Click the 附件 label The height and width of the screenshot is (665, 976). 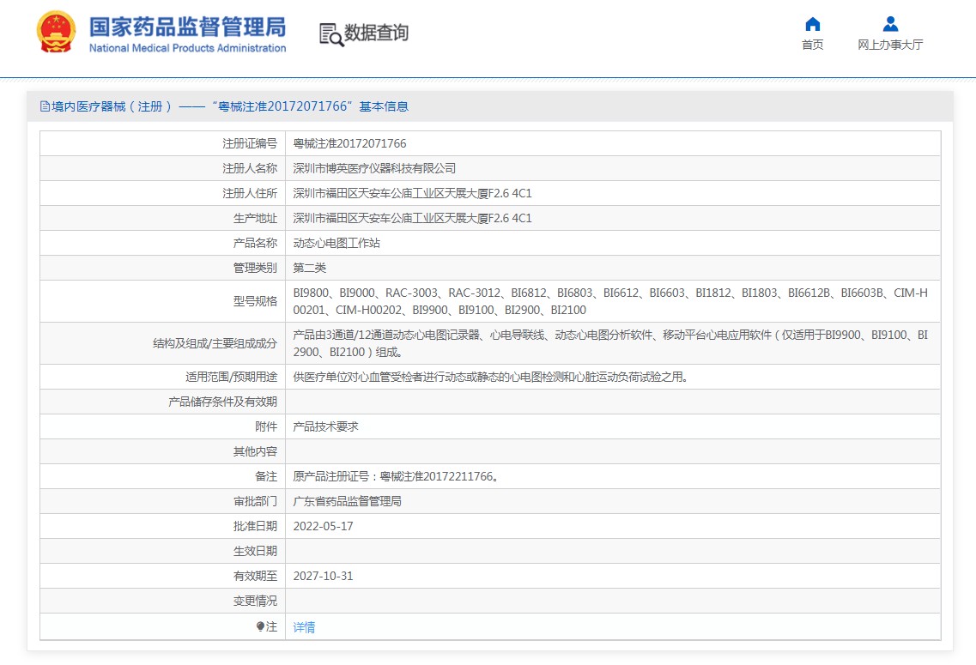pos(266,426)
